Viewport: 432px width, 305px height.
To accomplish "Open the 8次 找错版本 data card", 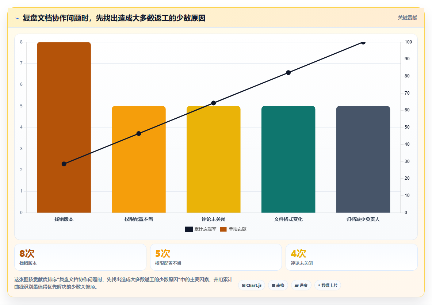I will pos(80,257).
